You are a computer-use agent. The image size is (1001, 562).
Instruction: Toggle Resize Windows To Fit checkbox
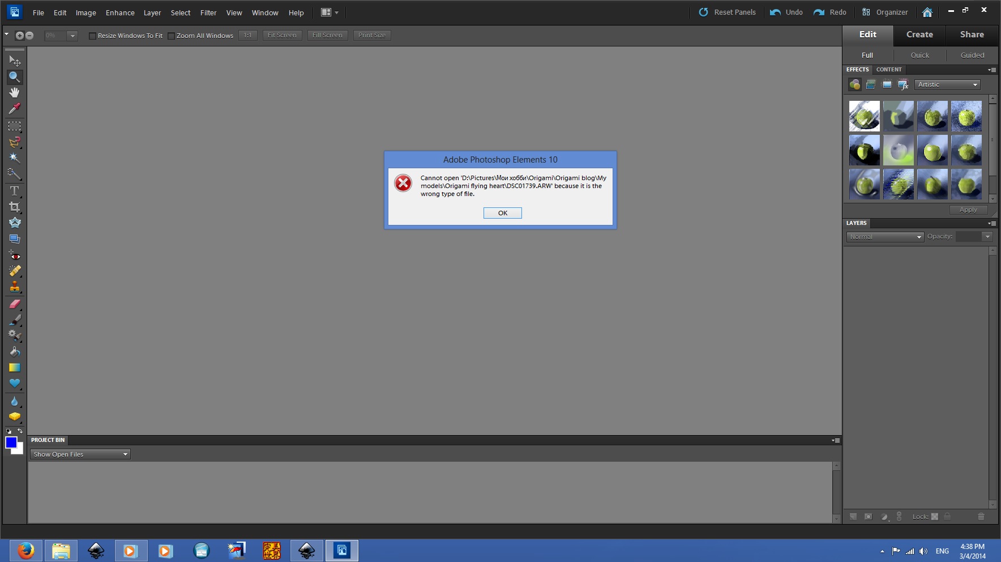coord(92,36)
